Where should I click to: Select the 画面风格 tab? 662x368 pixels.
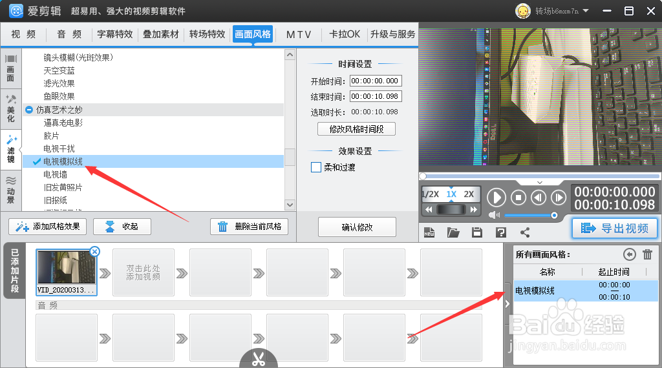253,34
